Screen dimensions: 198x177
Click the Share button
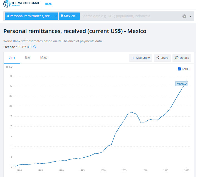(162, 58)
